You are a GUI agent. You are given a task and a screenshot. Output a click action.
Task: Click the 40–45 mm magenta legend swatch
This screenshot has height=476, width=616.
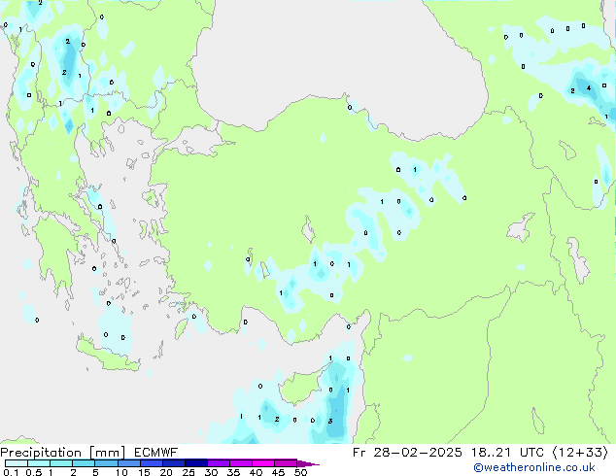coord(263,463)
